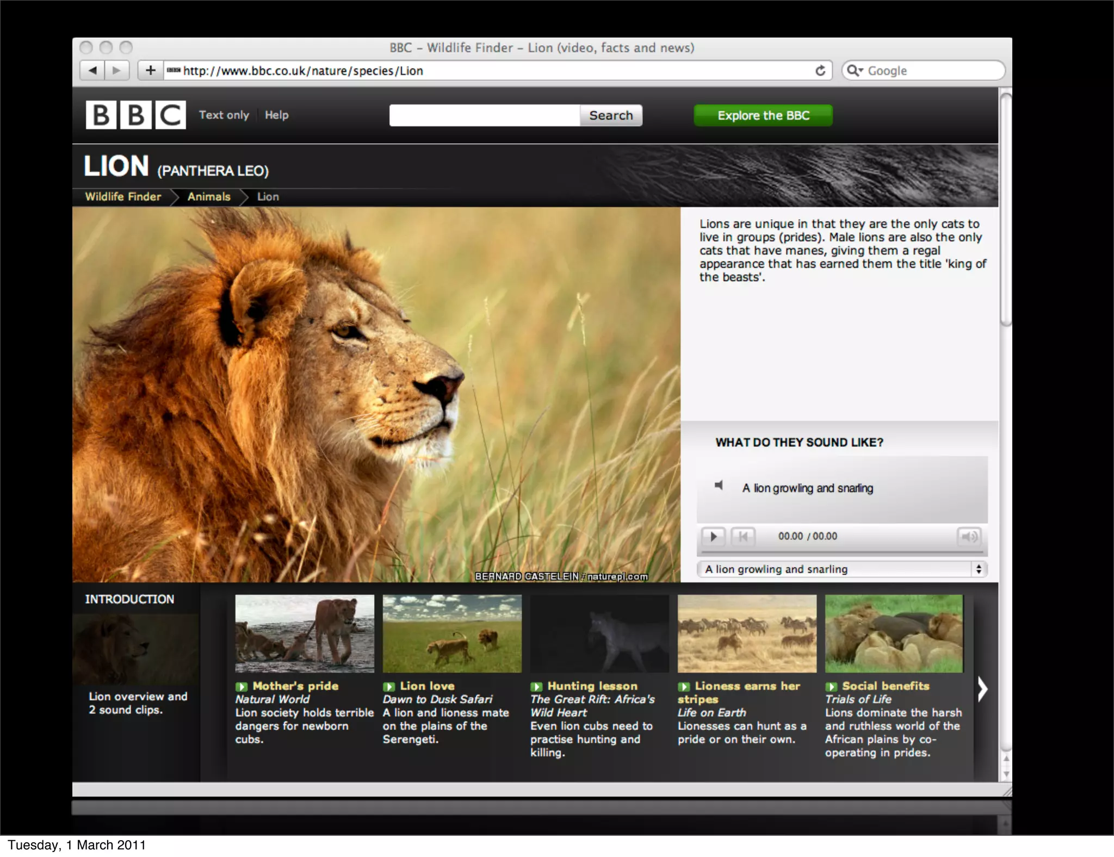Click the Explore the BBC button
1114x857 pixels.
point(763,115)
